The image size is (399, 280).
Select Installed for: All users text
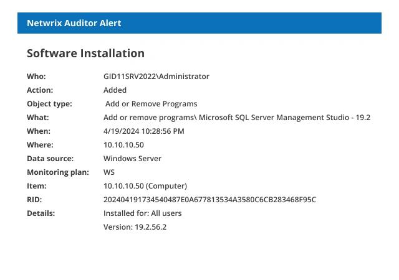tap(143, 213)
